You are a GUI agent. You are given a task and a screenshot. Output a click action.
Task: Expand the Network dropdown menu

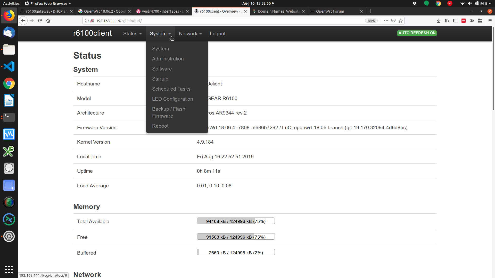(x=190, y=34)
